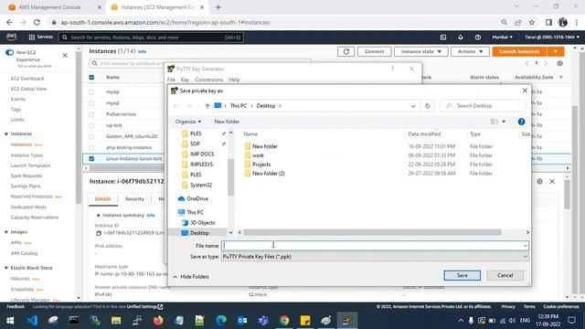Open the Services grid menu
The width and height of the screenshot is (585, 329).
tap(41, 37)
